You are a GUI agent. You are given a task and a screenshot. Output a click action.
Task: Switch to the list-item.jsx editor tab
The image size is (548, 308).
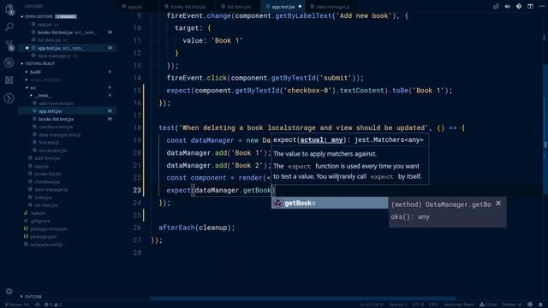239,7
